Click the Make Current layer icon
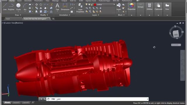 (101, 8)
